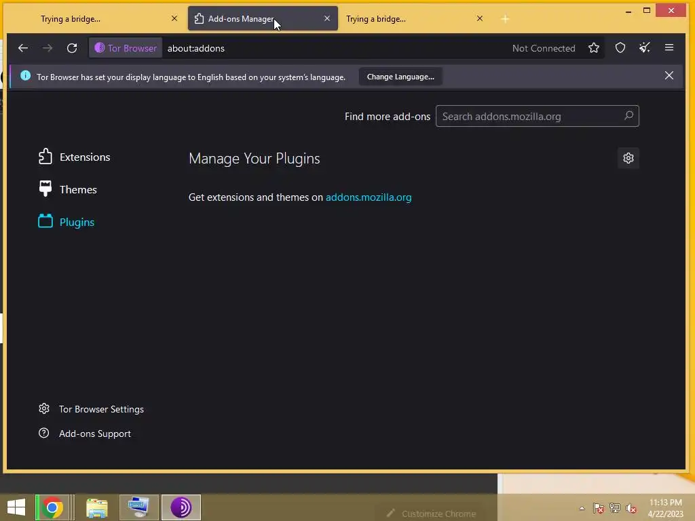Open the computer keyboard taskbar app
Screen dimensions: 695x521
[x=138, y=507]
